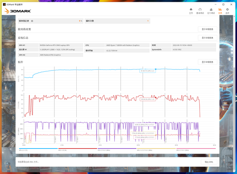Click AMD Ryzen 7 6800H CPU value
The height and width of the screenshot is (174, 237).
pyautogui.click(x=123, y=45)
